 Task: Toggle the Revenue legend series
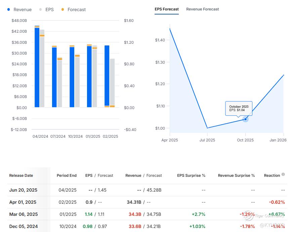click(x=19, y=9)
